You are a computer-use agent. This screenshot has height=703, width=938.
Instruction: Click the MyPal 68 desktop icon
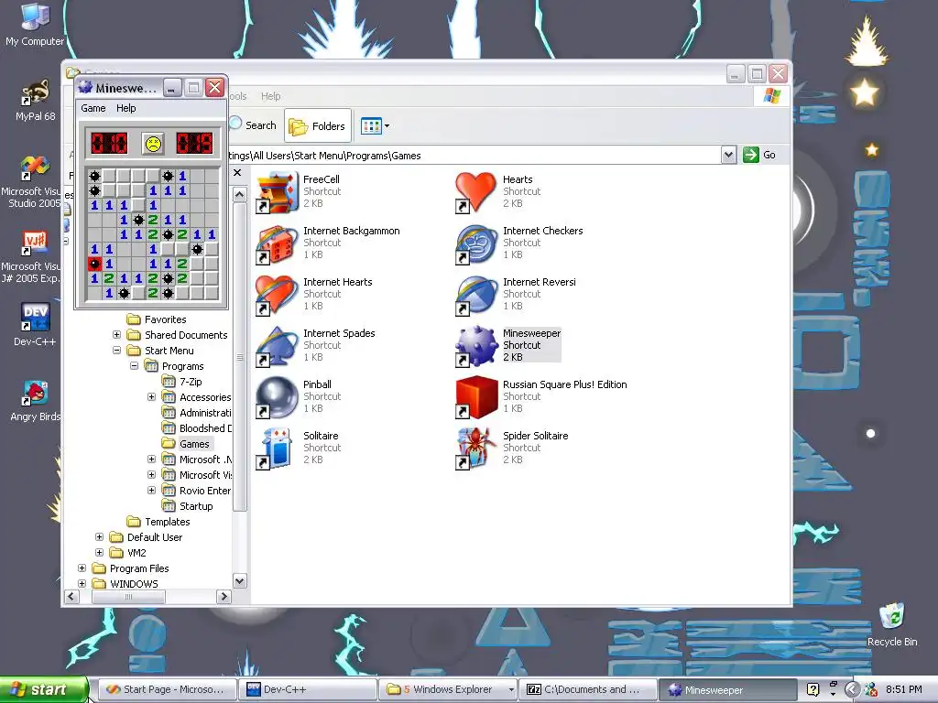click(x=36, y=100)
